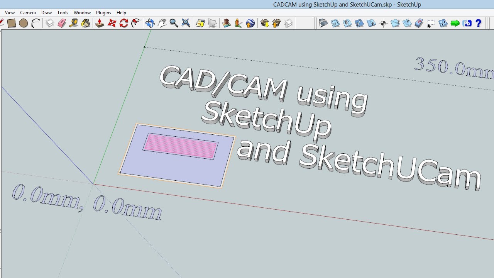Click the Add Location icon
494x278 pixels.
point(200,23)
